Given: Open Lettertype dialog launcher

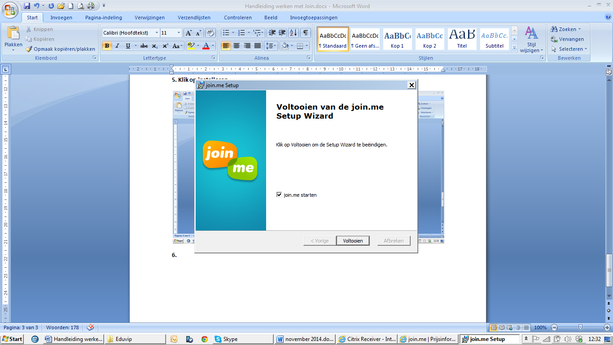Looking at the screenshot, I should pos(214,58).
